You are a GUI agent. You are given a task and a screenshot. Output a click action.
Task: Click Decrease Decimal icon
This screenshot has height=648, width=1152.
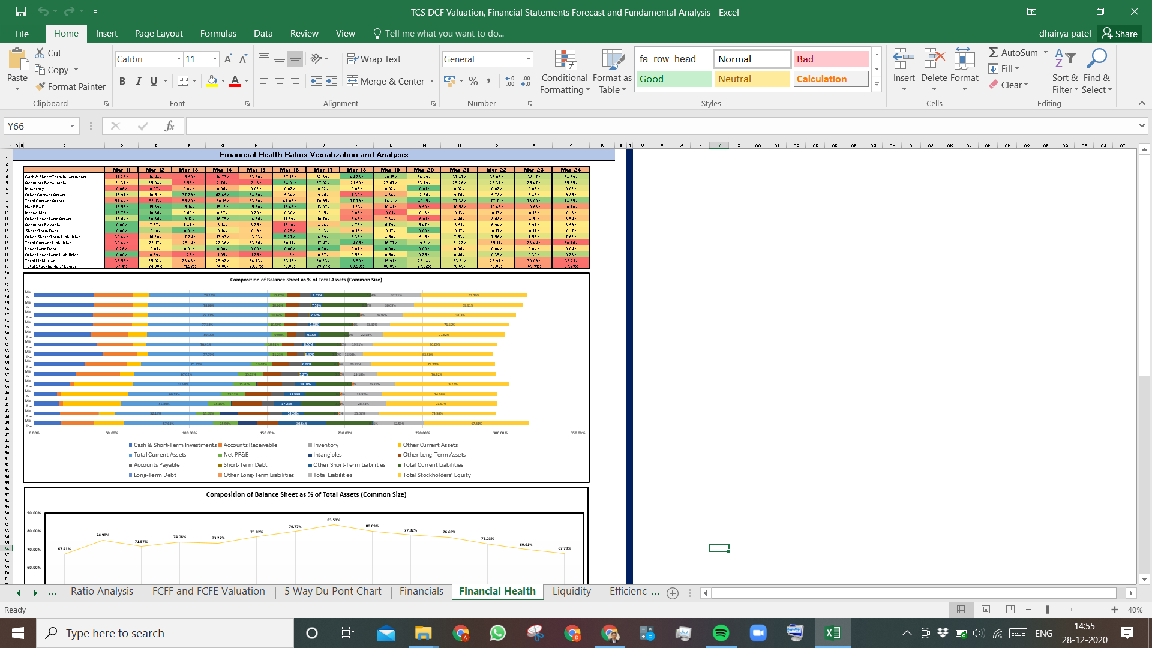click(x=526, y=81)
